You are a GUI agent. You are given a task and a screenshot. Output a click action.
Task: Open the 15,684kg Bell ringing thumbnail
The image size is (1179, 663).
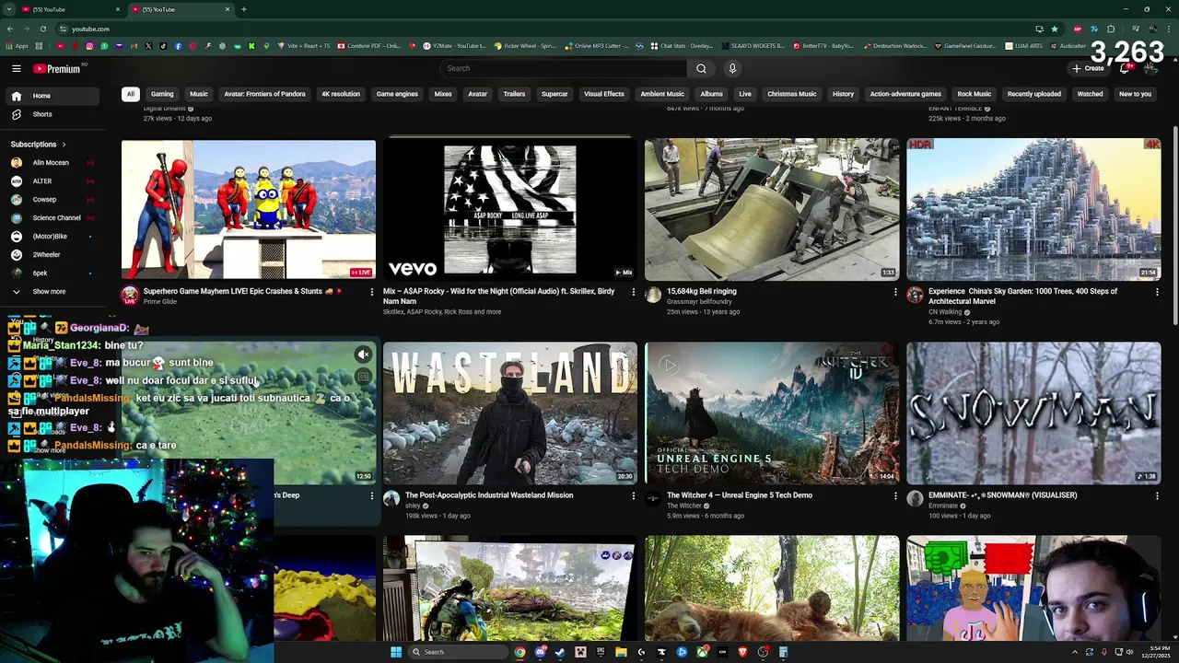tap(772, 209)
